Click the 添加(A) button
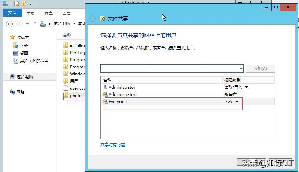Image resolution: width=299 pixels, height=172 pixels. [260, 69]
